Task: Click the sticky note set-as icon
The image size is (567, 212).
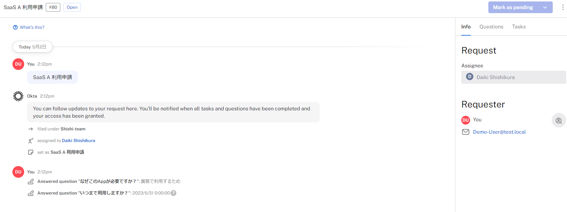Action: pos(31,152)
